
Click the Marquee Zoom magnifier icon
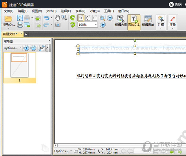[103, 18]
